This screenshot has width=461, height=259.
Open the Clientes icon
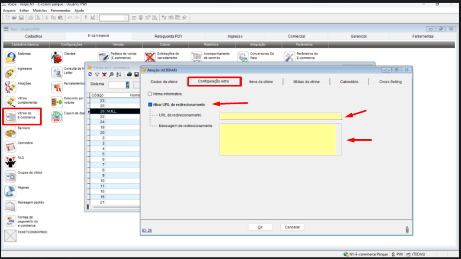click(57, 57)
